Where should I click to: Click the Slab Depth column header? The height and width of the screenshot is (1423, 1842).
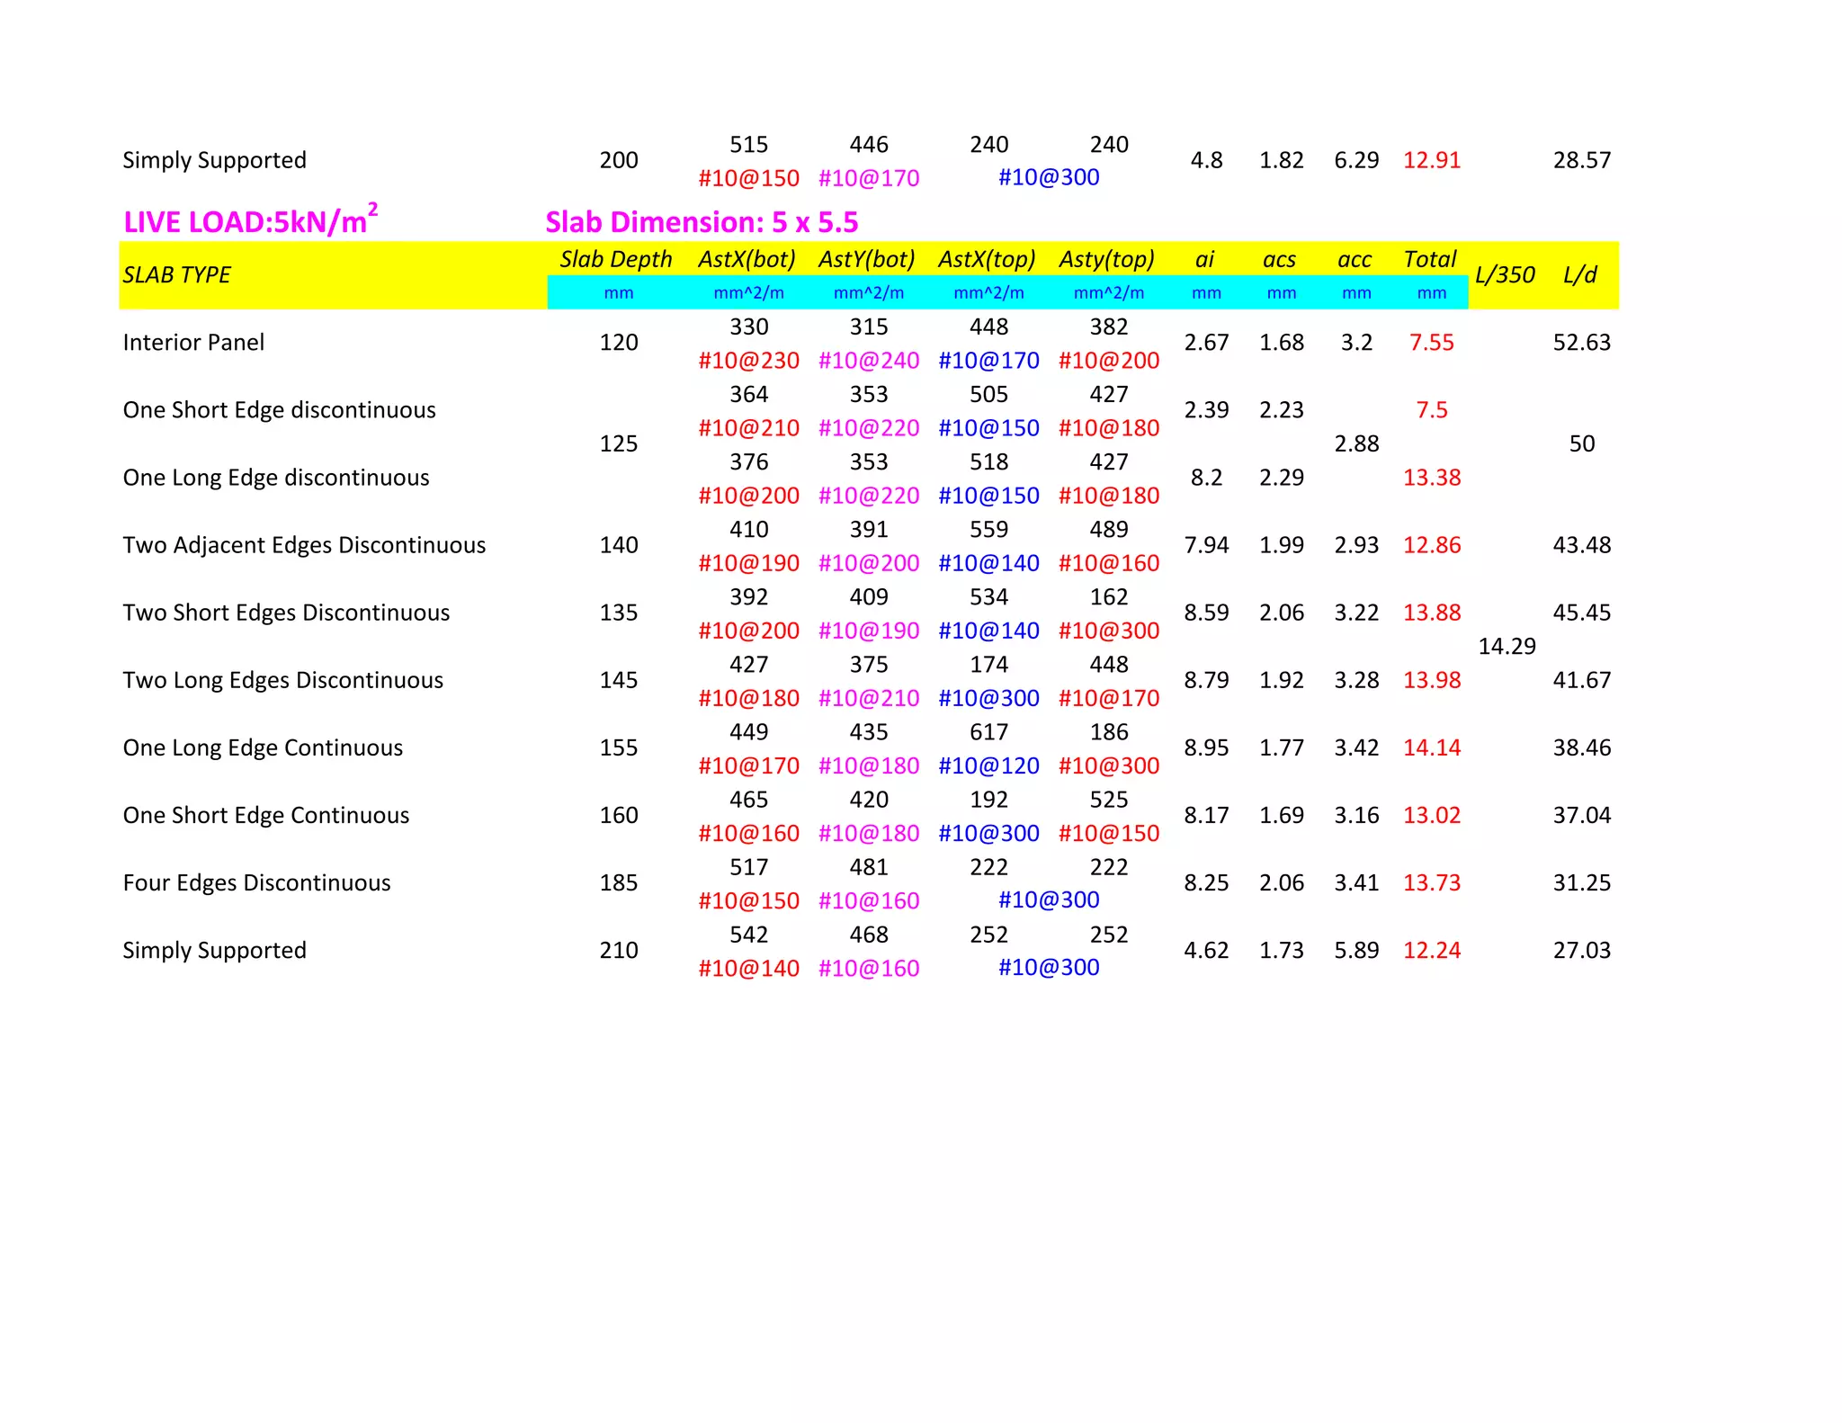[616, 260]
